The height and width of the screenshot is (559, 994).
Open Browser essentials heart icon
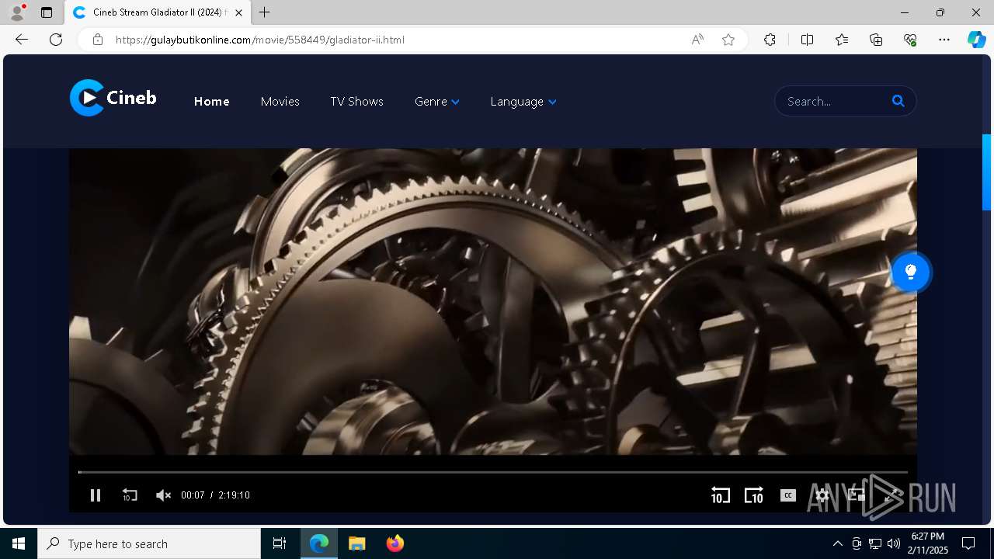tap(910, 40)
